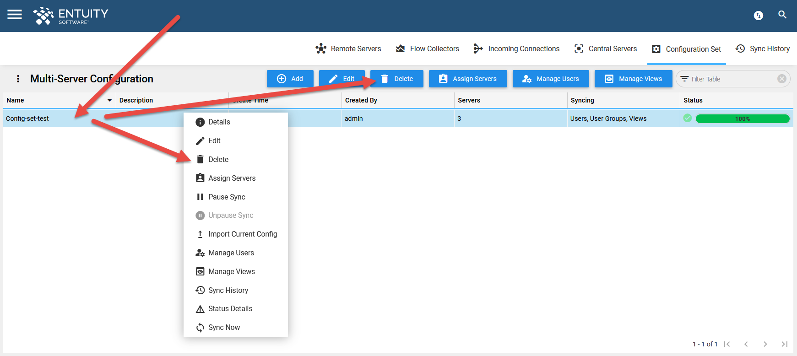Focus the Filter Table input
Viewport: 797px width, 356px height.
(x=732, y=79)
